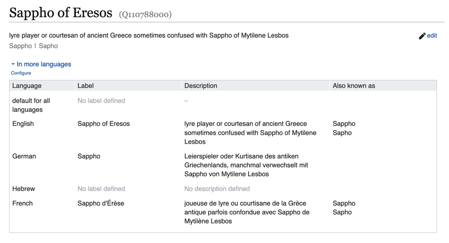Click the German description starting with Leierspieler
This screenshot has width=449, height=243.
[x=246, y=165]
